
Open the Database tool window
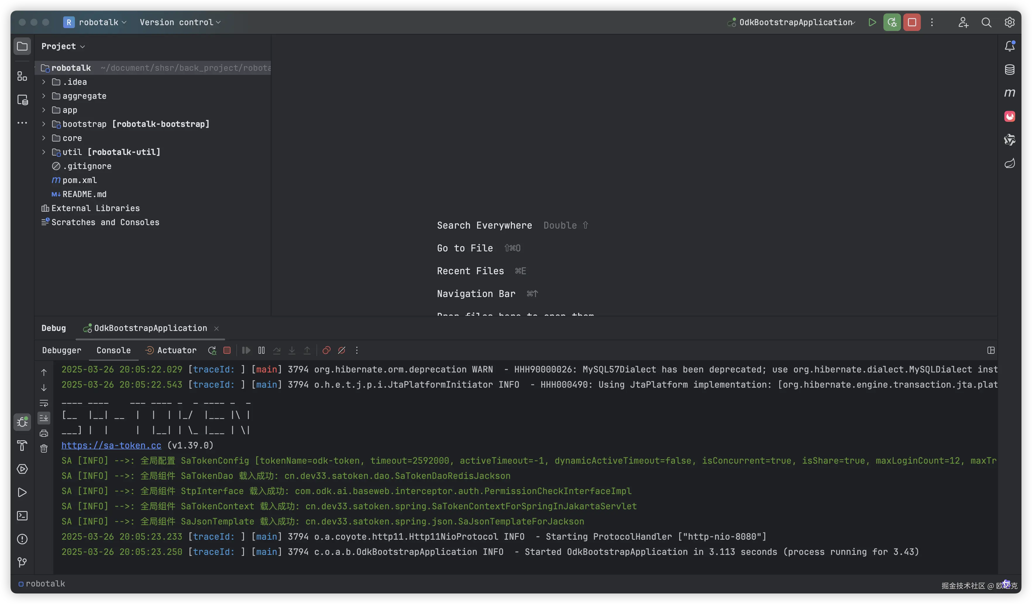point(1009,70)
